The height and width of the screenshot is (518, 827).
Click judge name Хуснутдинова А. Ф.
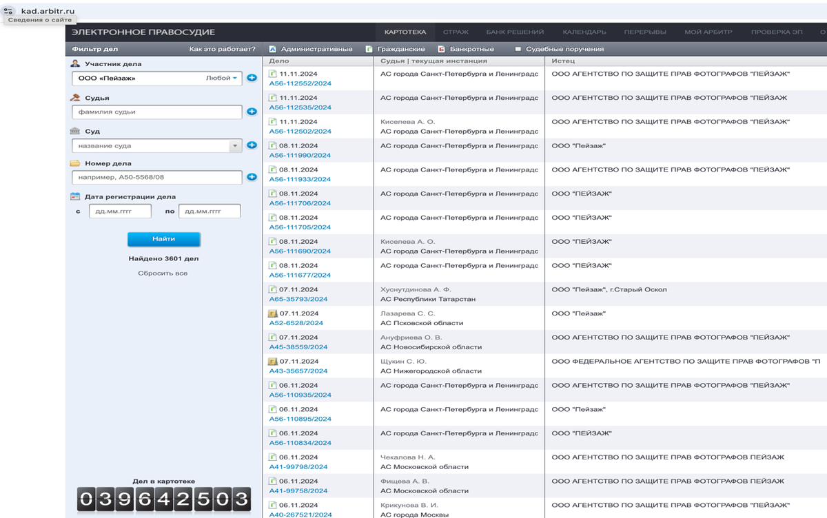coord(416,289)
